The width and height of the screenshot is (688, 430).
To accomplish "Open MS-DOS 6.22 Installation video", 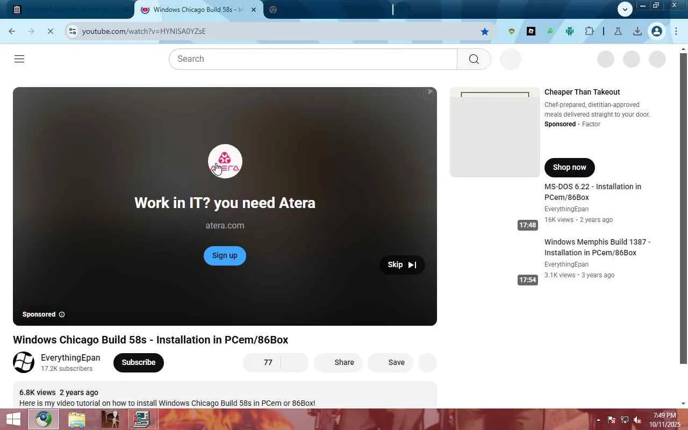I will point(593,192).
